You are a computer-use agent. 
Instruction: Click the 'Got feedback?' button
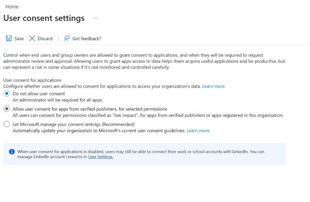pyautogui.click(x=82, y=38)
